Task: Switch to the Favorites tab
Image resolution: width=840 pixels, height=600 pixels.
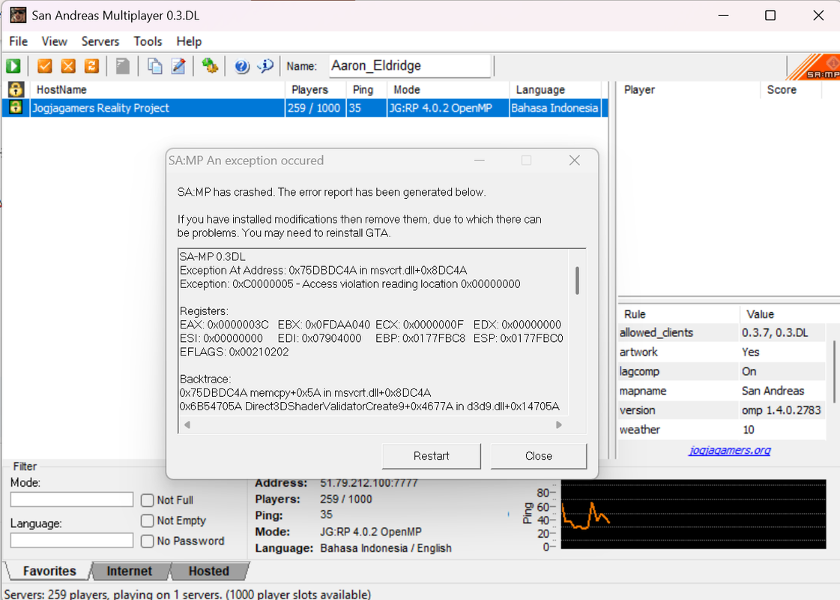Action: click(x=49, y=571)
